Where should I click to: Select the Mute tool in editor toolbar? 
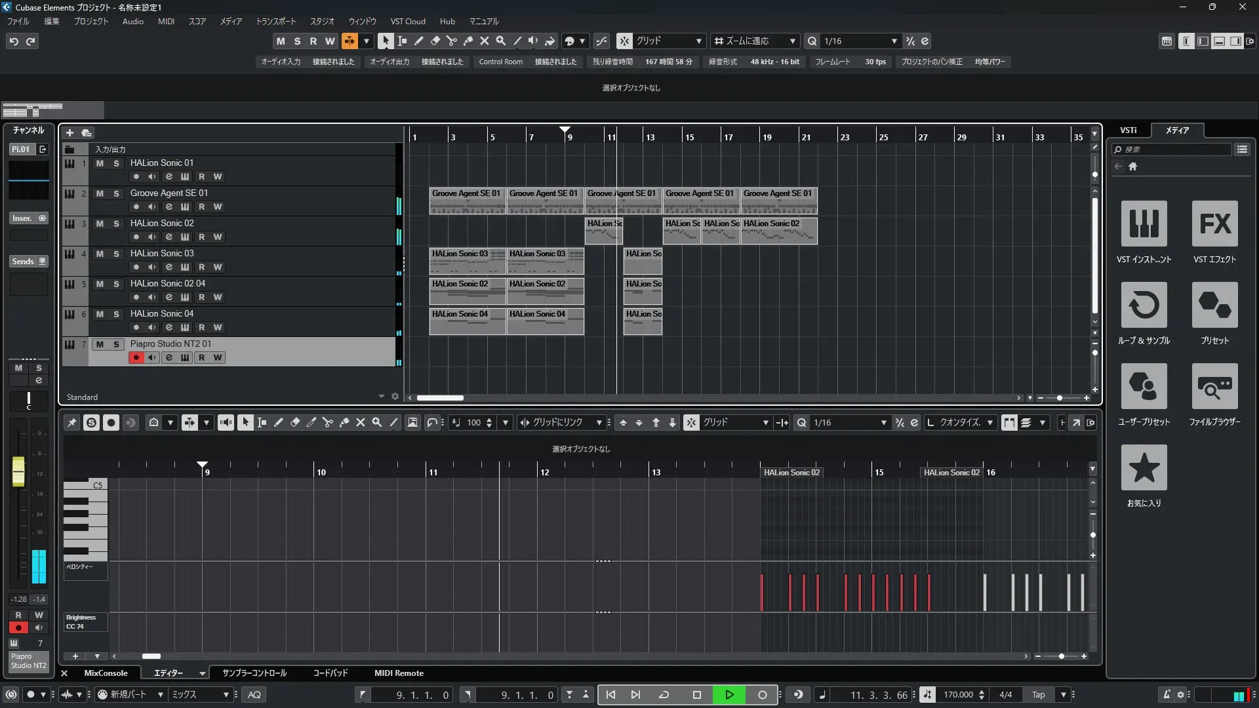click(360, 423)
